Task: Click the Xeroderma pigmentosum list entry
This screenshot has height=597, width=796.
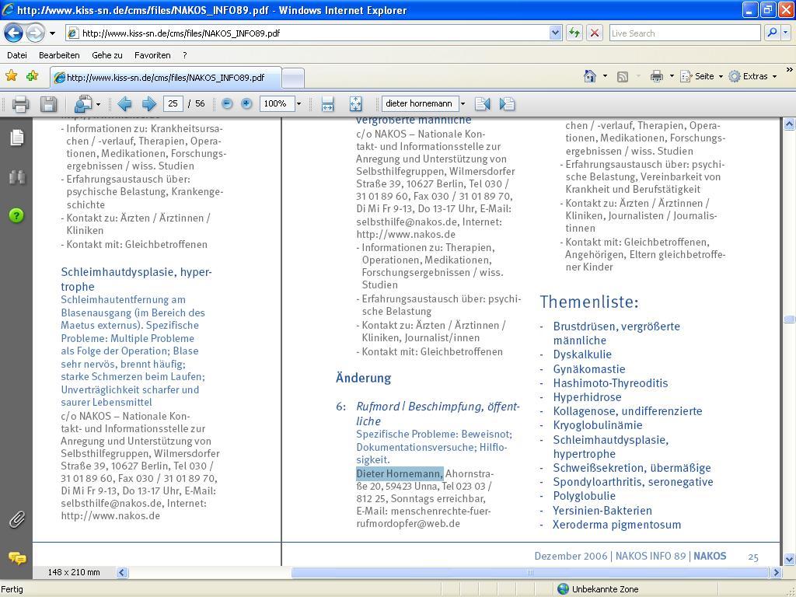Action: click(616, 525)
